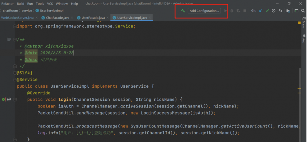
Task: Click the implements-method gutter icon beside login
Action: (x=4, y=100)
